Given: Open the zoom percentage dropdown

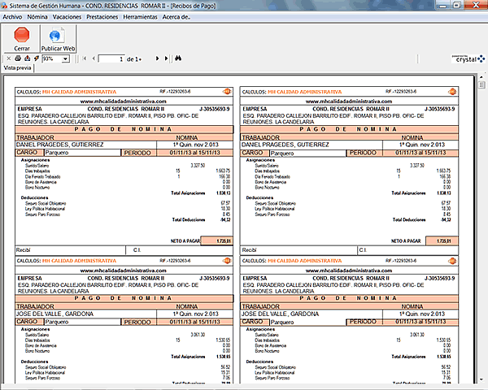Looking at the screenshot, I should [64, 59].
